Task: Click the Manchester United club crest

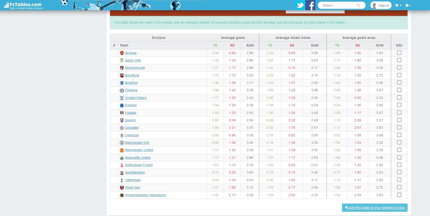Action: pyautogui.click(x=122, y=150)
